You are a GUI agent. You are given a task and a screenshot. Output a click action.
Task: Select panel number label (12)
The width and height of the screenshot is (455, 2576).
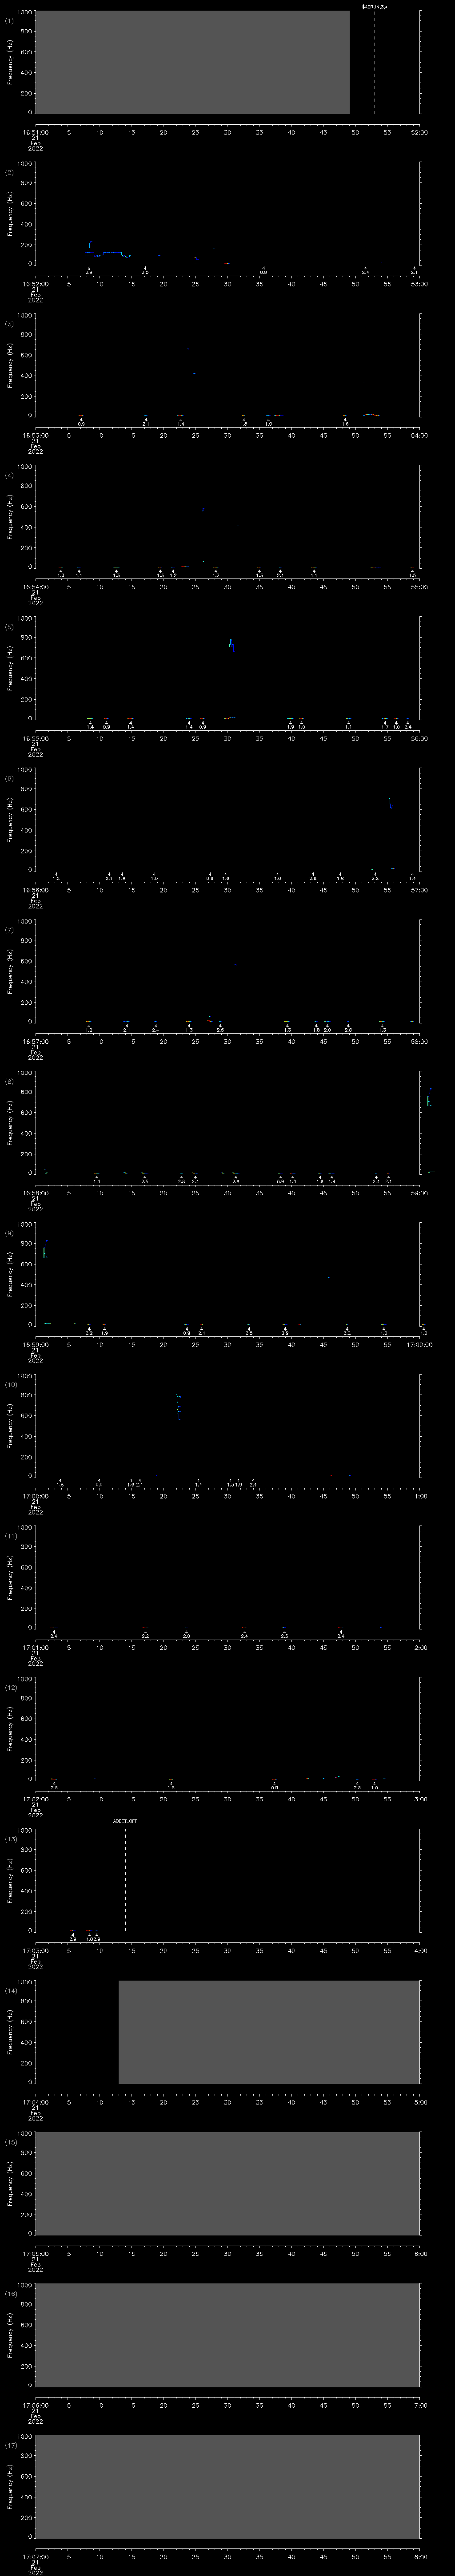tap(10, 1687)
